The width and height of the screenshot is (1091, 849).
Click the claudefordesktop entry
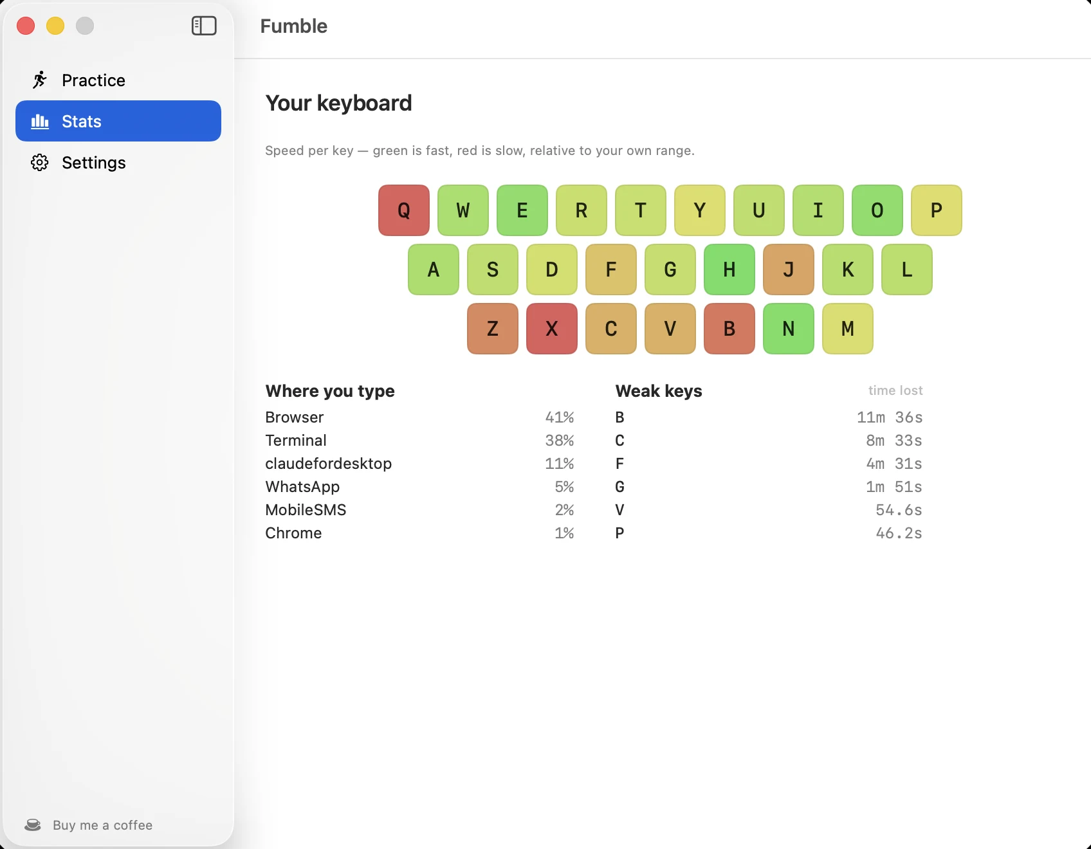[x=419, y=464]
